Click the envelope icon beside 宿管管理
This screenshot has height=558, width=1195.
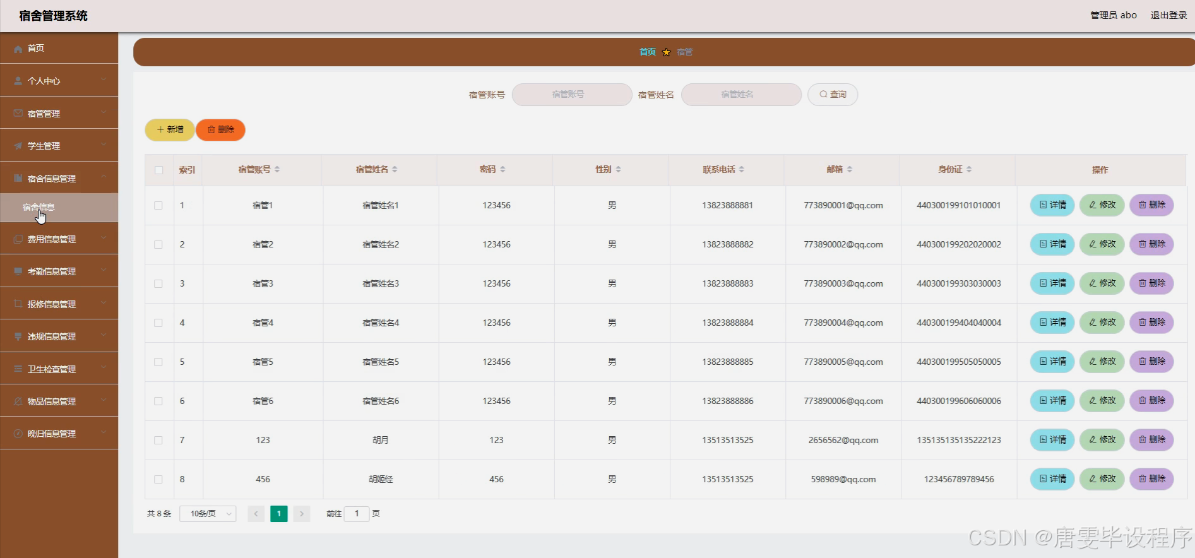pyautogui.click(x=18, y=114)
